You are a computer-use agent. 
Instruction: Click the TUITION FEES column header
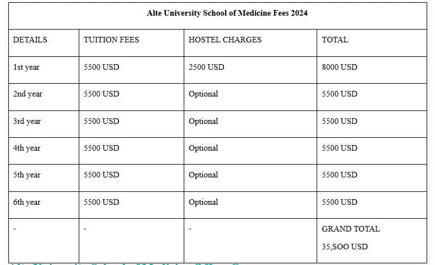coord(111,40)
